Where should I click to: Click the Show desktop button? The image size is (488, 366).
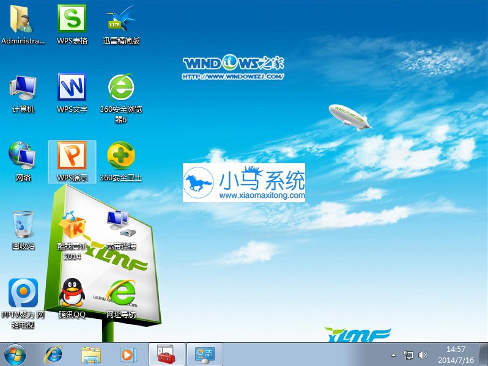tap(483, 354)
